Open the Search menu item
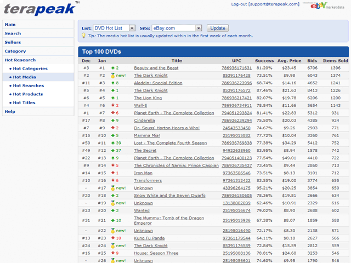The width and height of the screenshot is (351, 263). tap(38, 33)
